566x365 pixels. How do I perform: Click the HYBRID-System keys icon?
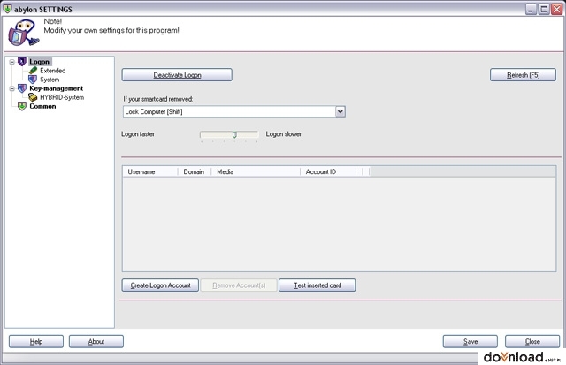coord(33,97)
